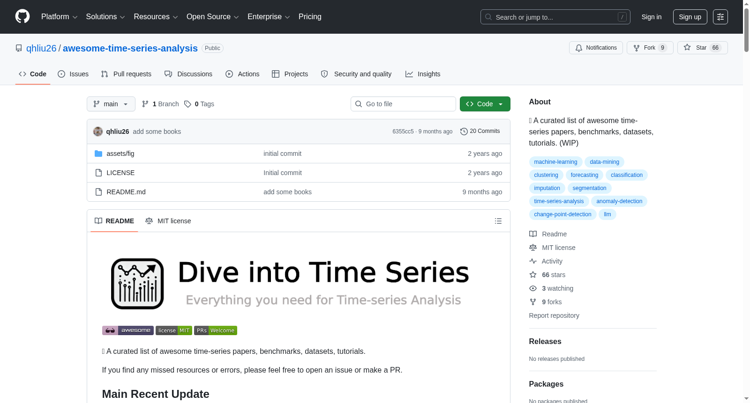Click the PRs Welcome badge
This screenshot has width=750, height=403.
pyautogui.click(x=216, y=330)
